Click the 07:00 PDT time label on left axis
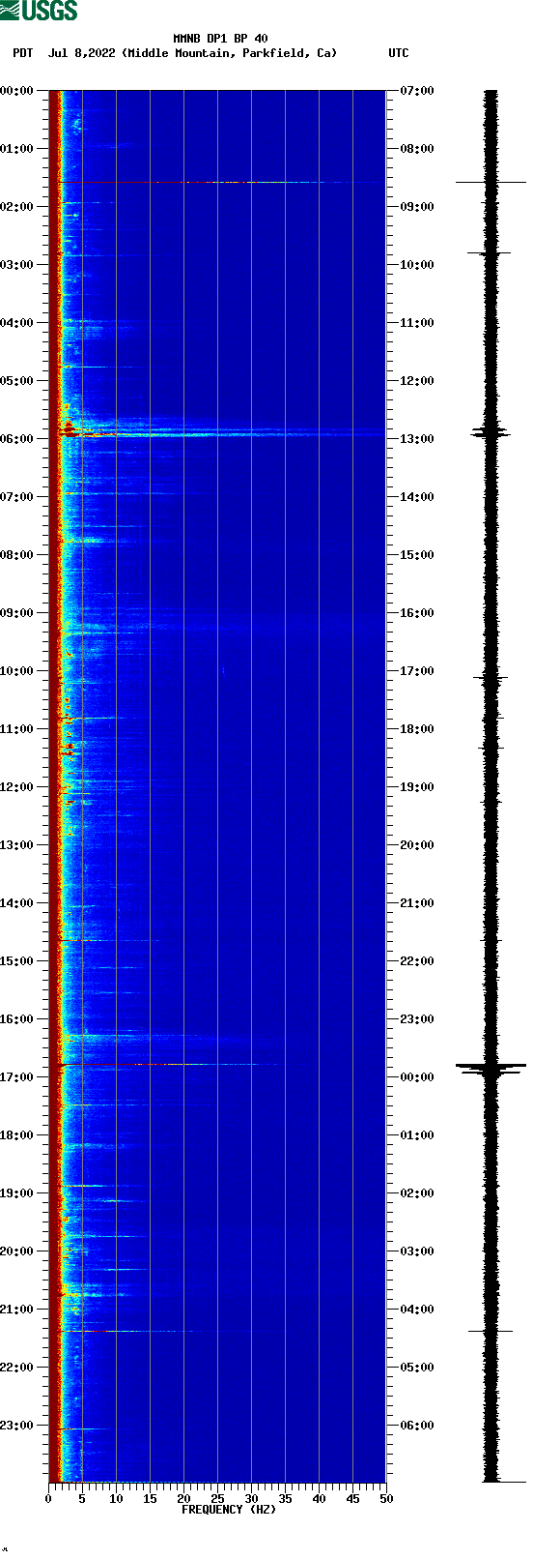The width and height of the screenshot is (533, 1560). point(17,497)
